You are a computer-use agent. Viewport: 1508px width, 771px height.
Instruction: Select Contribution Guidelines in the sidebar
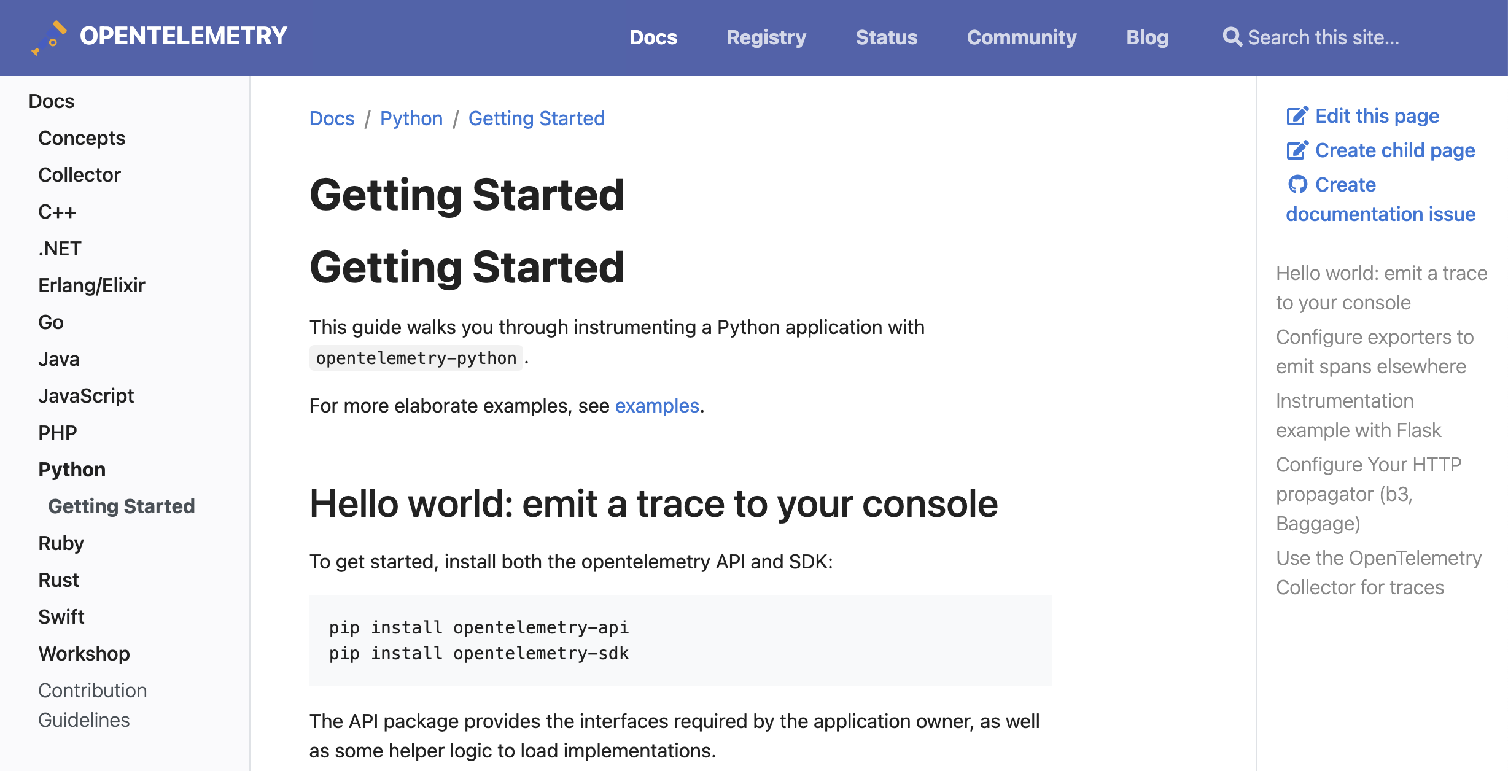click(x=93, y=705)
